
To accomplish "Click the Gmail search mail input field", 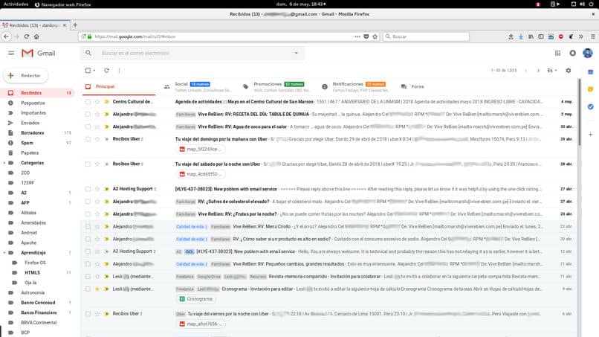I will pyautogui.click(x=195, y=53).
